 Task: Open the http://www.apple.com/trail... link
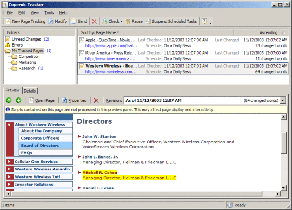[x=111, y=45]
